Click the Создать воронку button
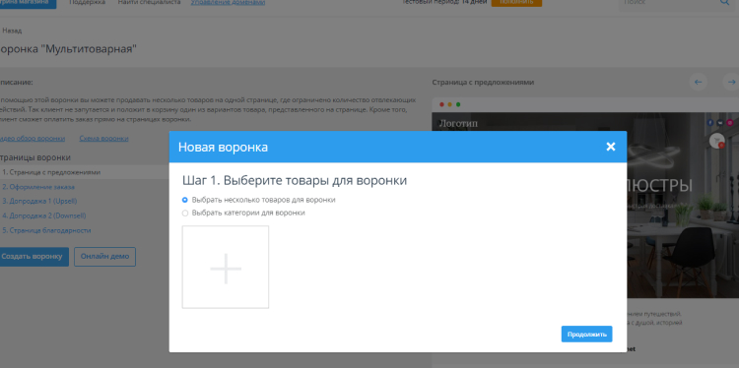This screenshot has height=368, width=739. 33,257
